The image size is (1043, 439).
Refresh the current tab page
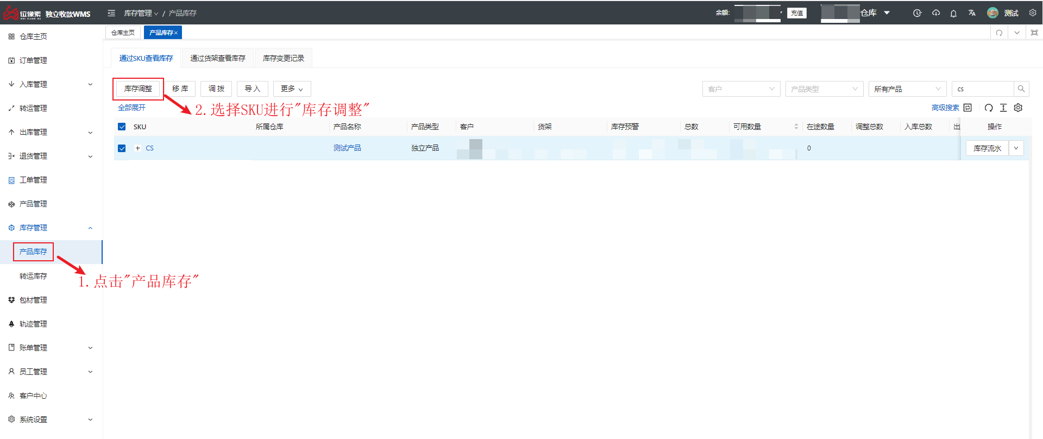(999, 33)
